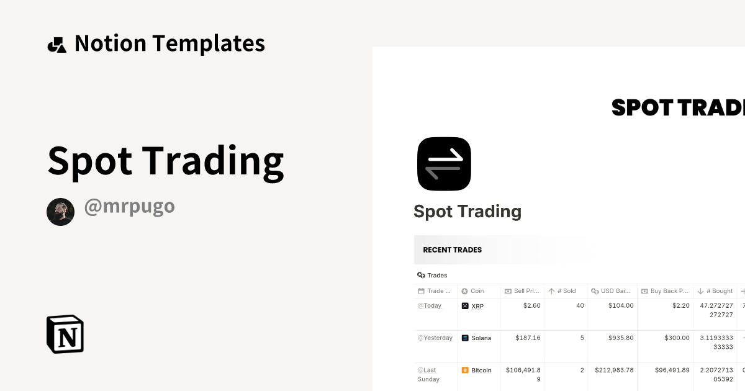745x391 pixels.
Task: Click the up-arrow icon beside # Sold
Action: point(551,291)
